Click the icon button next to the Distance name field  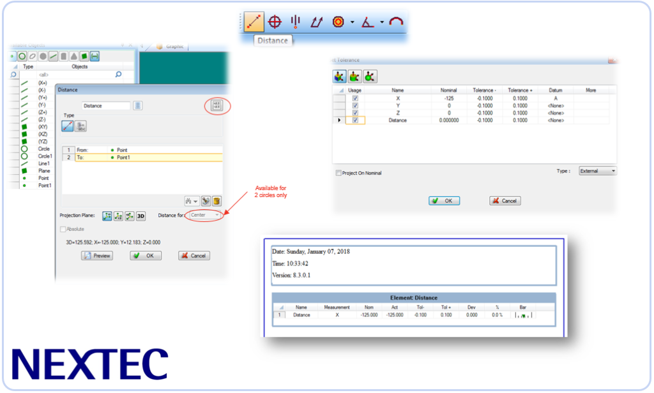pos(138,106)
